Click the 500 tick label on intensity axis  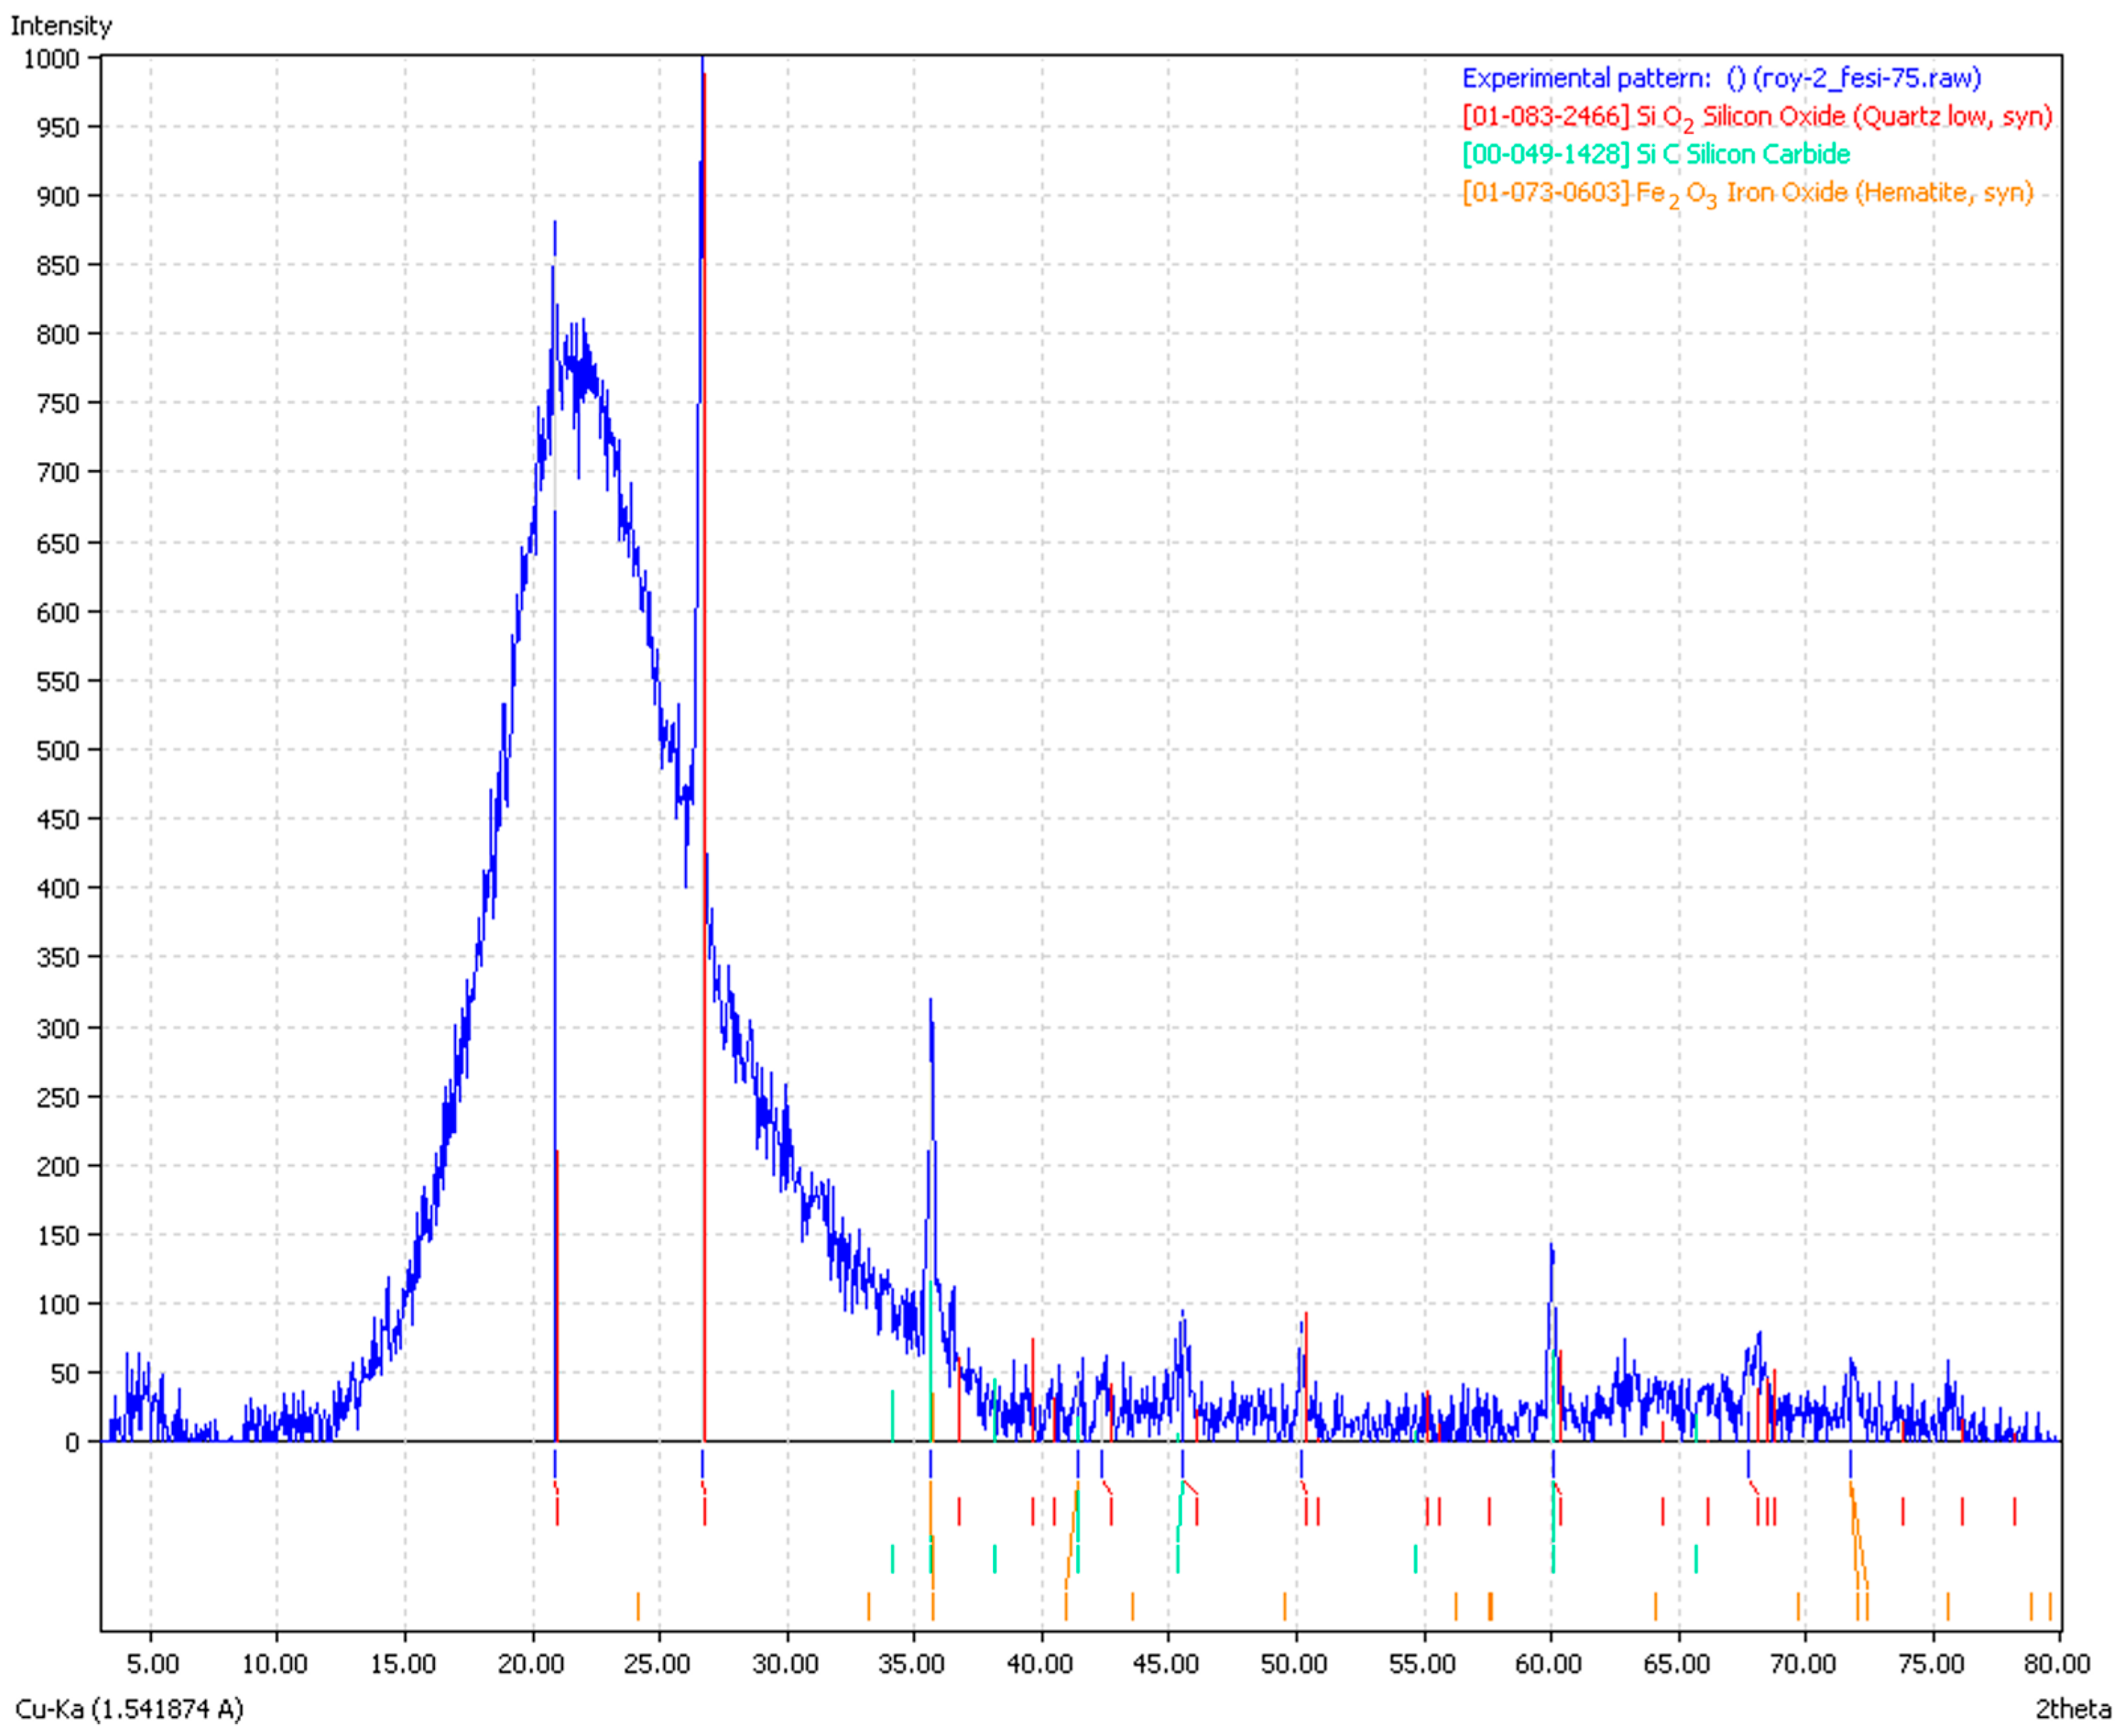tap(57, 750)
